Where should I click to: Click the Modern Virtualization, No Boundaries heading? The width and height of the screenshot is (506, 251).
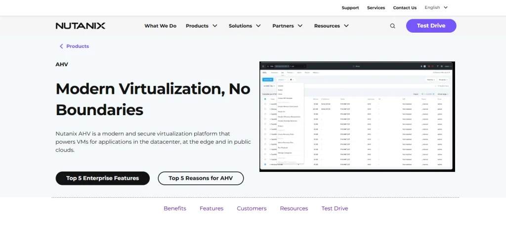tap(153, 99)
